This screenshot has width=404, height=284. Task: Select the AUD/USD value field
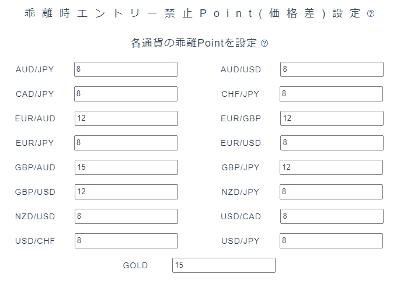coord(332,69)
